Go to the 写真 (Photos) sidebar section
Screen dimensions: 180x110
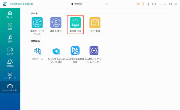click(10, 27)
